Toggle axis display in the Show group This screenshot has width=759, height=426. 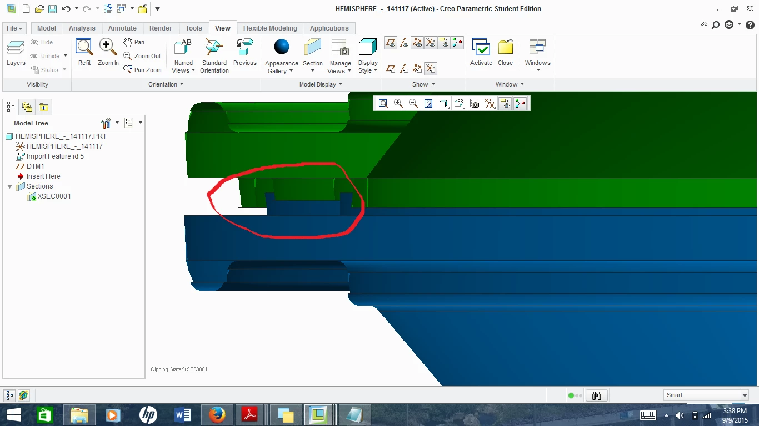click(404, 42)
